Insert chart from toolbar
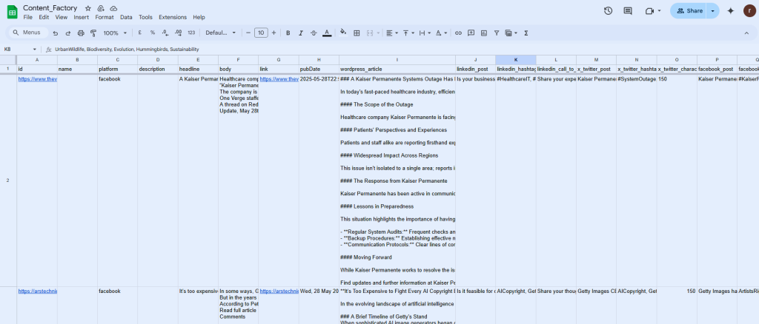Image resolution: width=759 pixels, height=324 pixels. click(484, 33)
